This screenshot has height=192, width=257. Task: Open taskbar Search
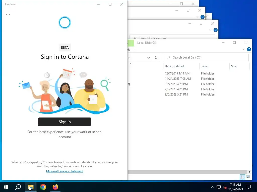click(x=18, y=187)
